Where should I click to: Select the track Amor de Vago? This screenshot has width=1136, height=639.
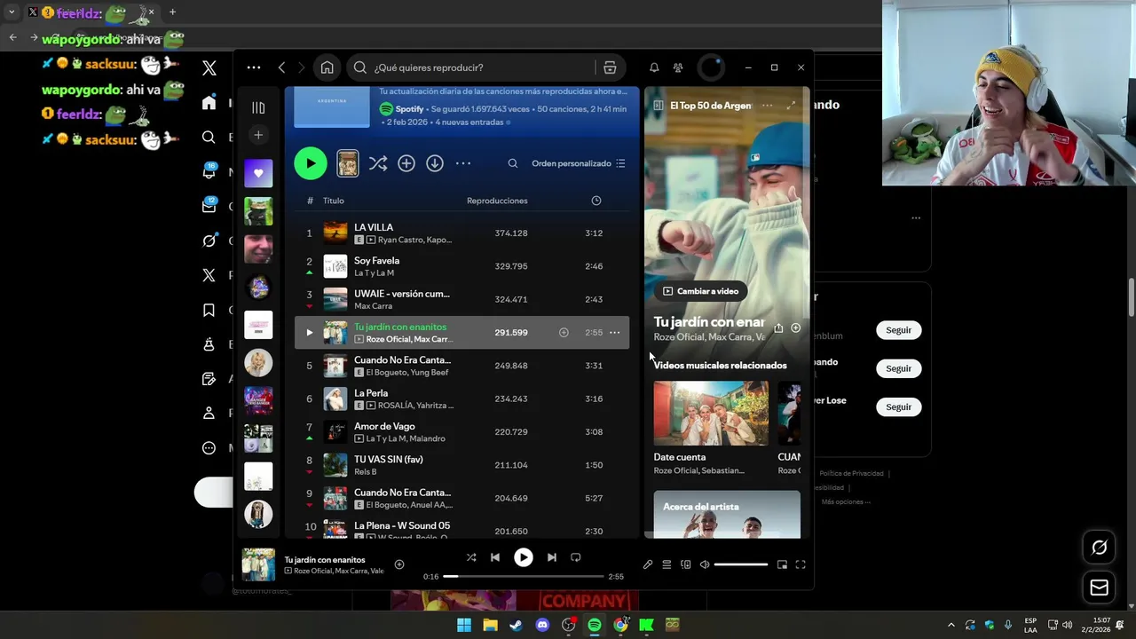[x=461, y=432]
